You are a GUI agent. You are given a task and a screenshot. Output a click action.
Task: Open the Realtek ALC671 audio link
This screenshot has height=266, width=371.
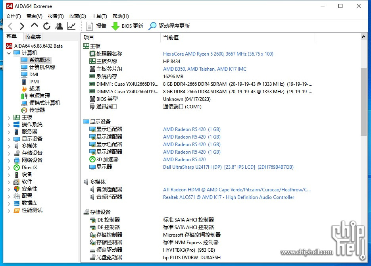(228, 197)
